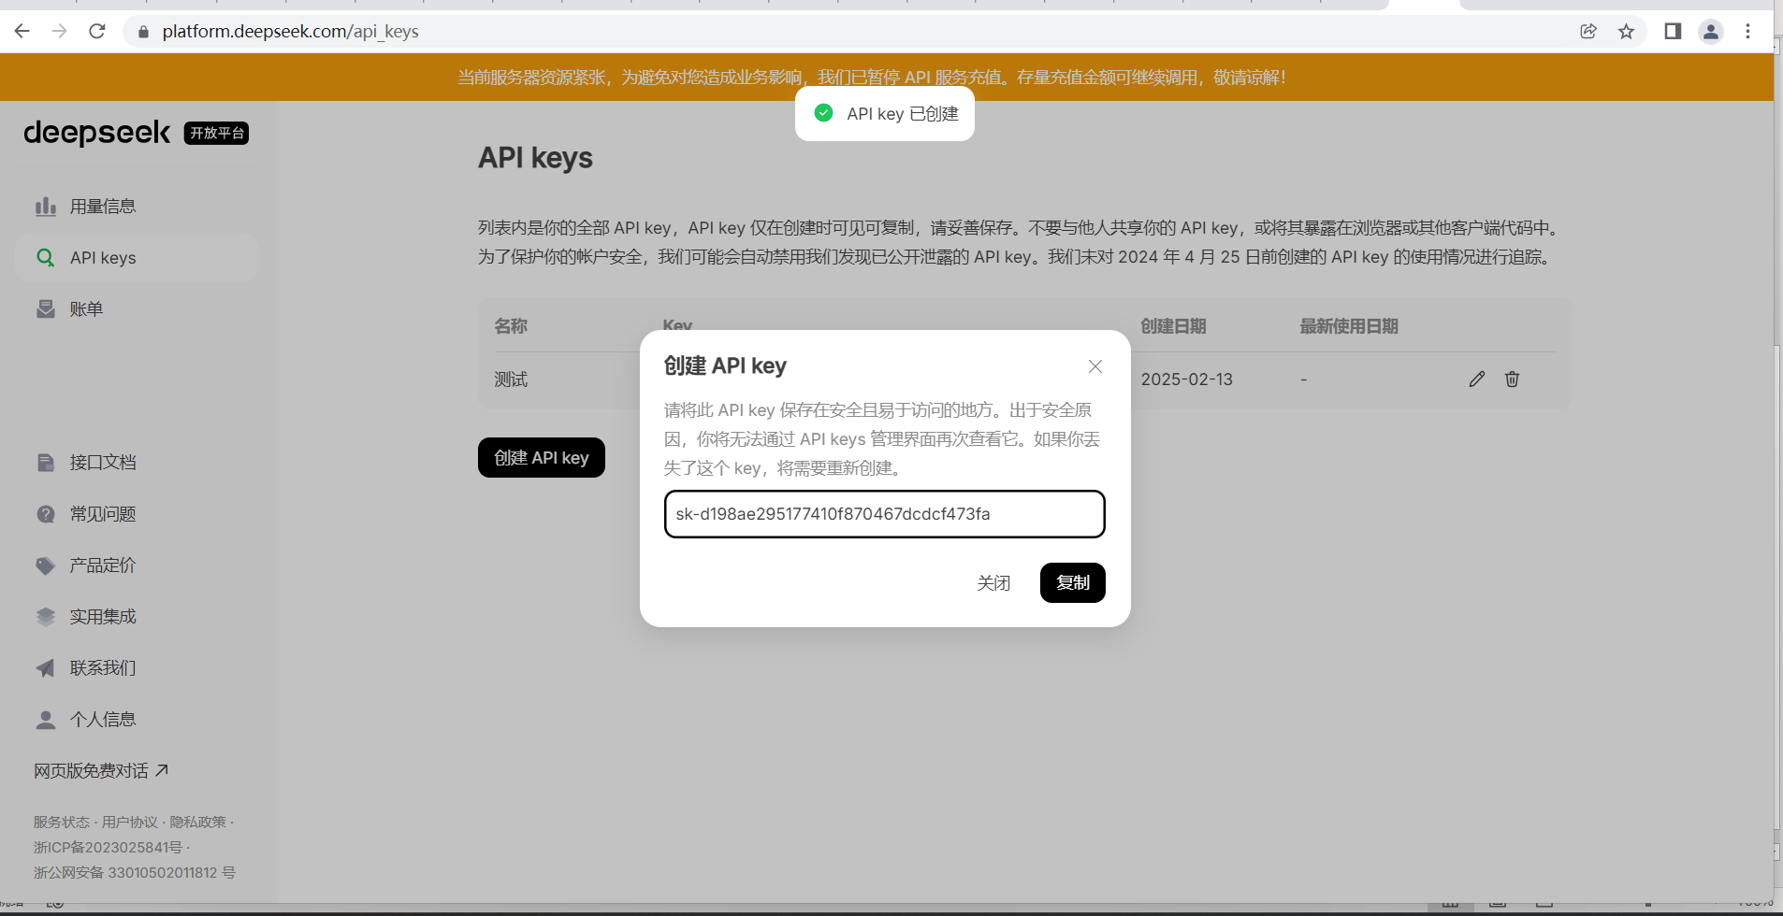
Task: Open the browser profile avatar
Action: (1711, 31)
